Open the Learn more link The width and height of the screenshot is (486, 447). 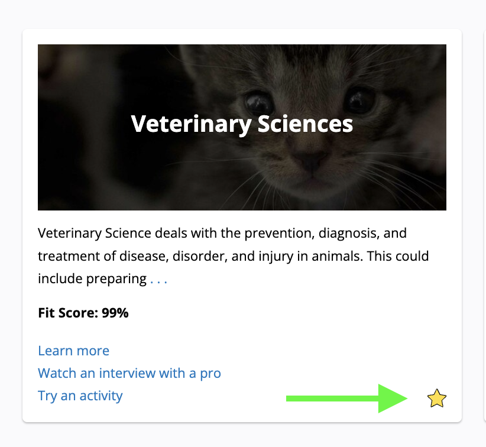(73, 351)
